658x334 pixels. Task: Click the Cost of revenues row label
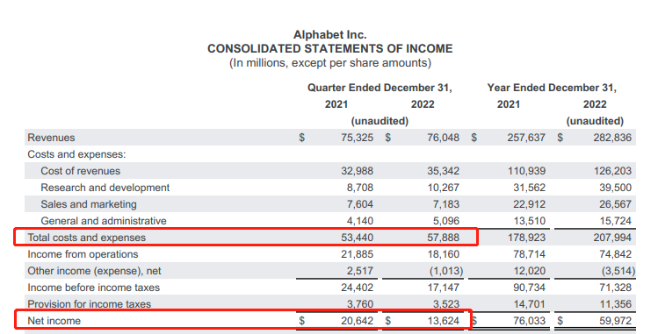pos(80,171)
